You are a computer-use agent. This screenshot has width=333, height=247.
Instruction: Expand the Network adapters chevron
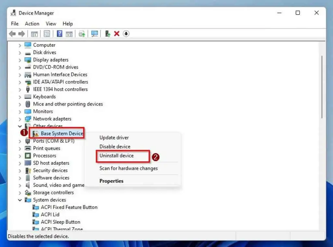point(20,118)
